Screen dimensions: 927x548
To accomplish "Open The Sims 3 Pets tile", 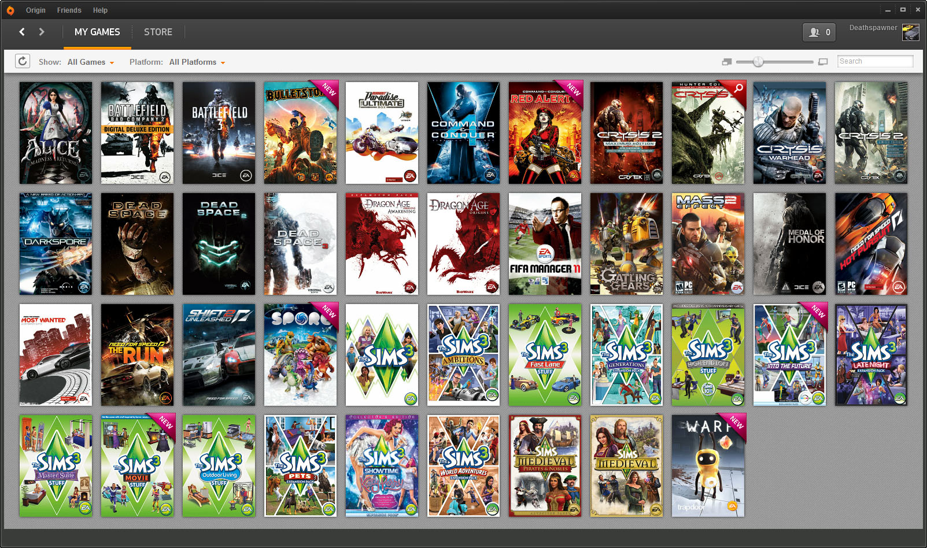I will click(300, 466).
